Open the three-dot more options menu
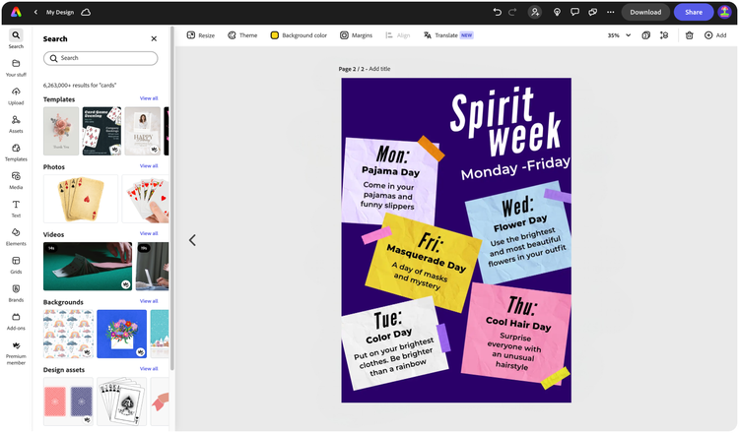 pos(610,12)
